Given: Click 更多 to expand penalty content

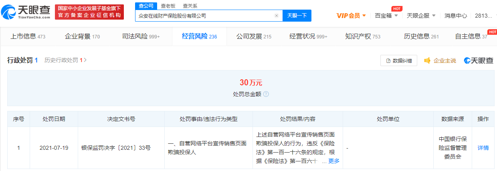Looking at the screenshot, I should 333,161.
